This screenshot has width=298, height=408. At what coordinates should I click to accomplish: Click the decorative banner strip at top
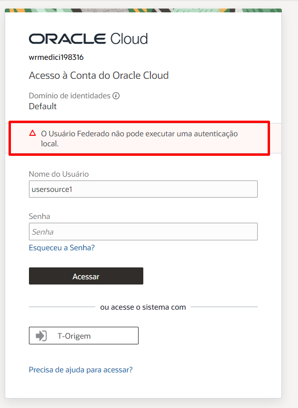tap(143, 10)
